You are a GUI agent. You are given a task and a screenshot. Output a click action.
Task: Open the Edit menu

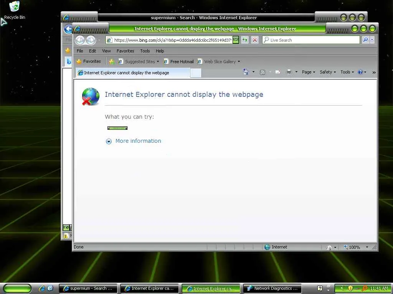[x=92, y=51]
